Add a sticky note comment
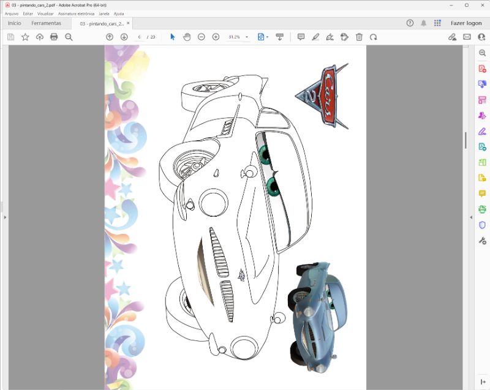 (301, 37)
